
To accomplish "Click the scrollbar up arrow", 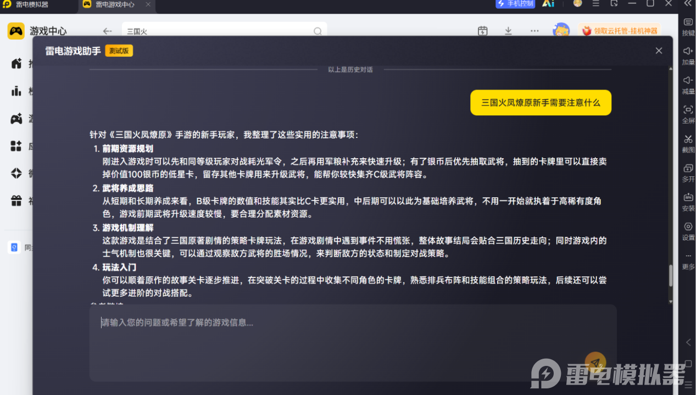I will pyautogui.click(x=670, y=69).
